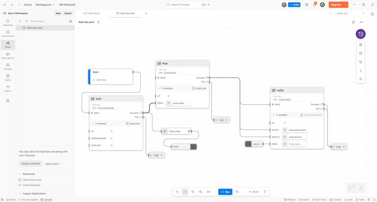This screenshot has width=377, height=202.
Task: Open API Network in top navigation
Action: (67, 4)
